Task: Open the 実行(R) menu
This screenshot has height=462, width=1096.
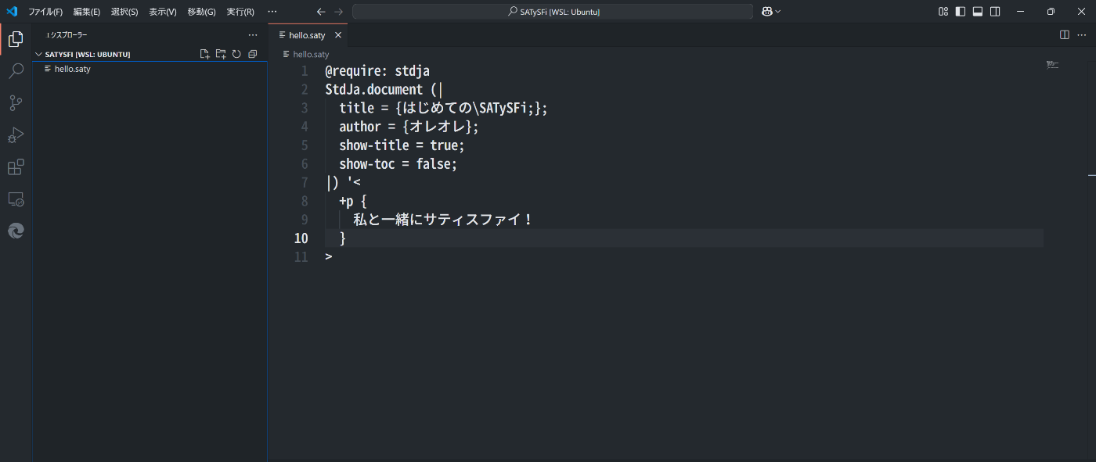Action: [x=240, y=12]
